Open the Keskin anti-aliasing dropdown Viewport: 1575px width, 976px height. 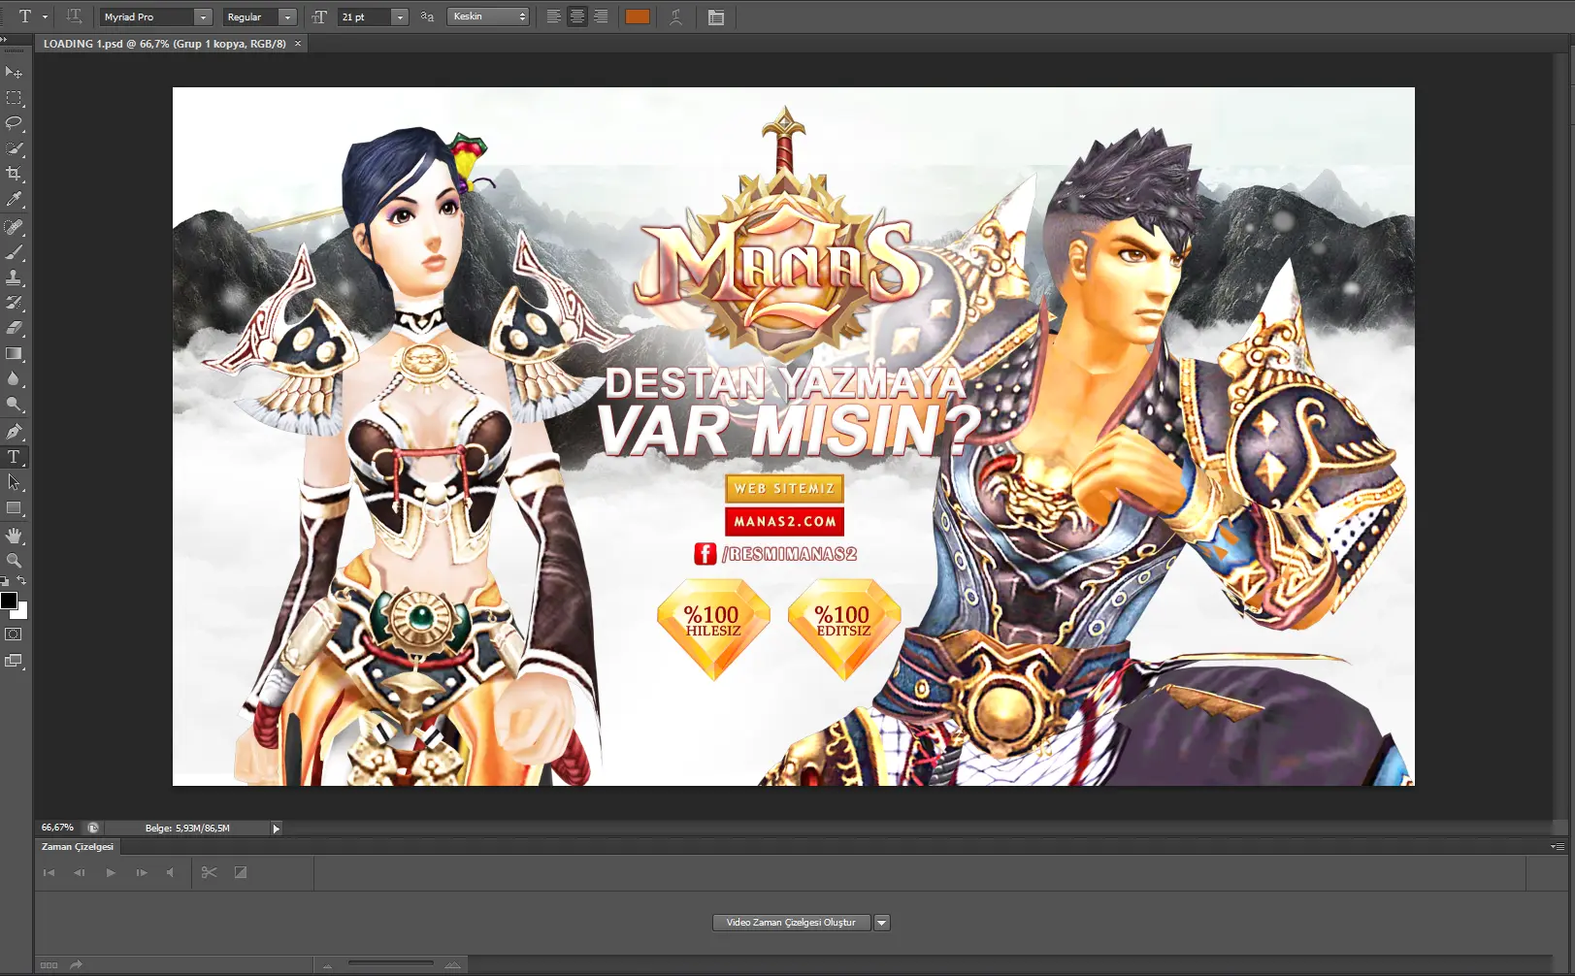[x=488, y=16]
